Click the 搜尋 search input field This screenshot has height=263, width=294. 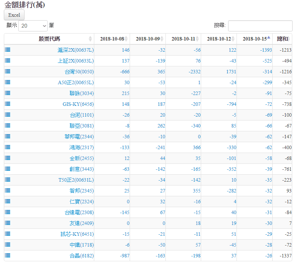260,25
